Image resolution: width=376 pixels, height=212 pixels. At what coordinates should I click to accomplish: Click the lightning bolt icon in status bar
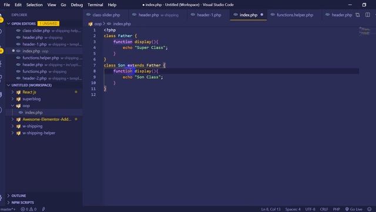43,209
